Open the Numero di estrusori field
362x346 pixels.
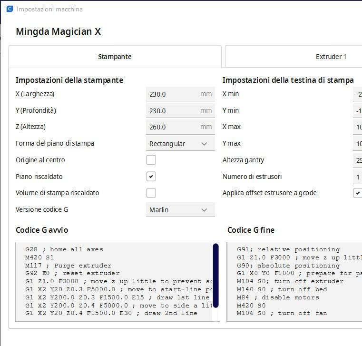click(358, 177)
